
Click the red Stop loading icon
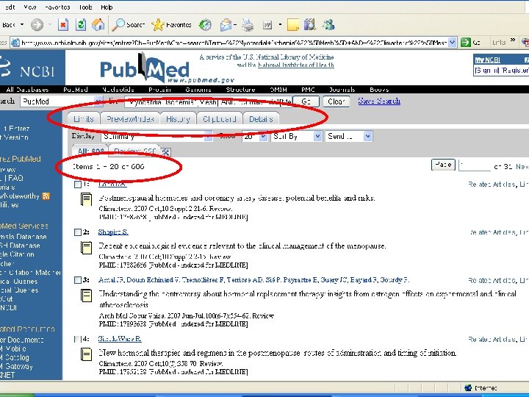tap(63, 25)
